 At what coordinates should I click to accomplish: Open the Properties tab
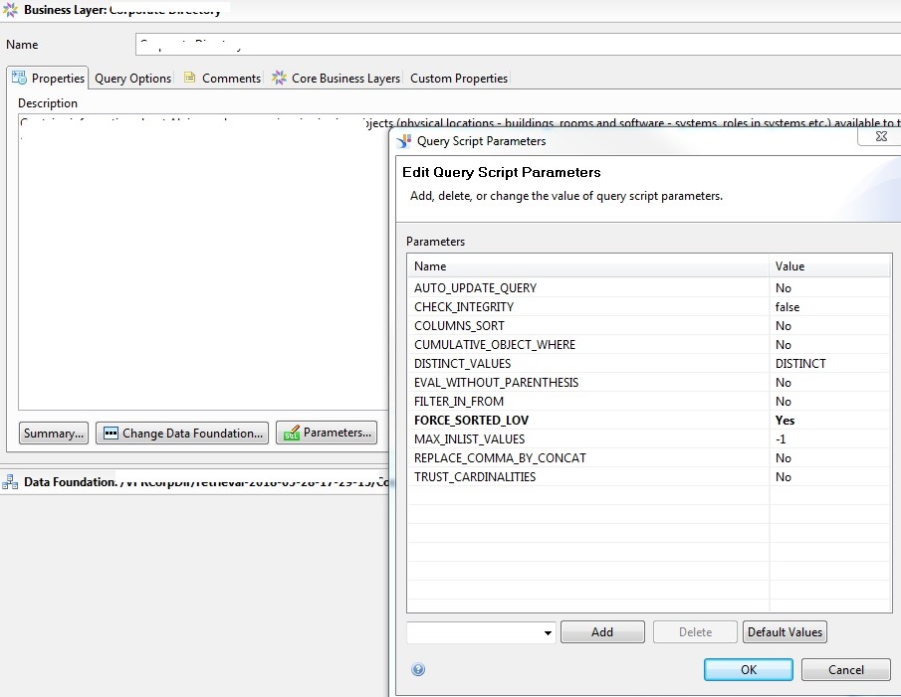(48, 78)
